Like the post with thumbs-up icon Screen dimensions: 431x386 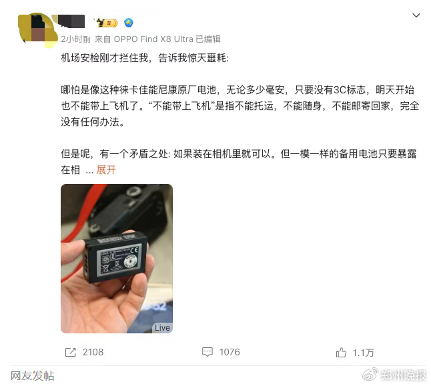(341, 352)
